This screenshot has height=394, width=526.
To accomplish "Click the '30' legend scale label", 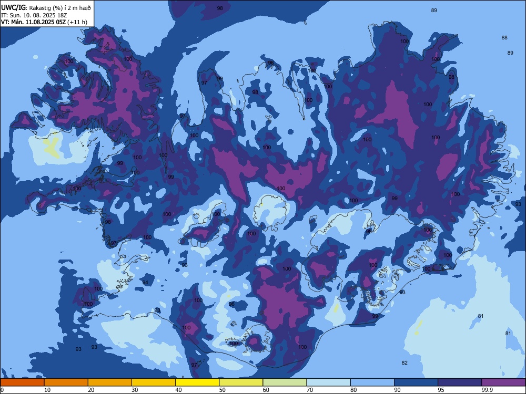I will pyautogui.click(x=135, y=390).
